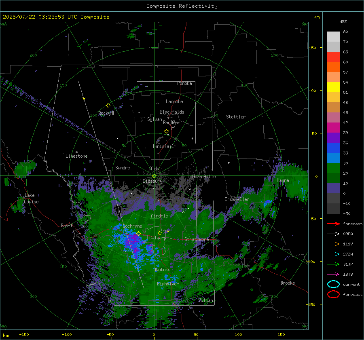Click the Okotoks city label
This screenshot has height=340, width=364.
162,270
